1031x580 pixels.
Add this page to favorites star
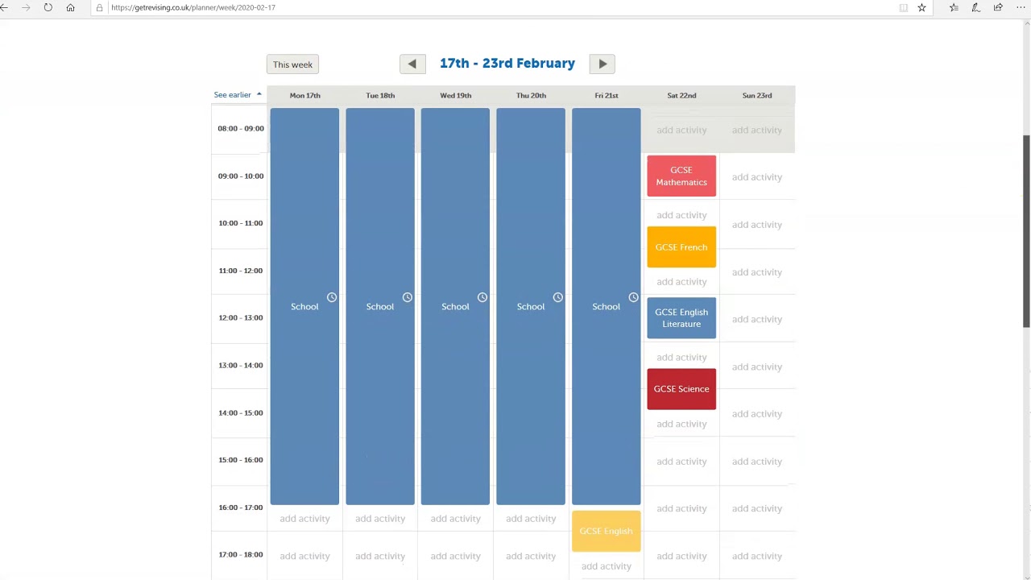[x=921, y=7]
